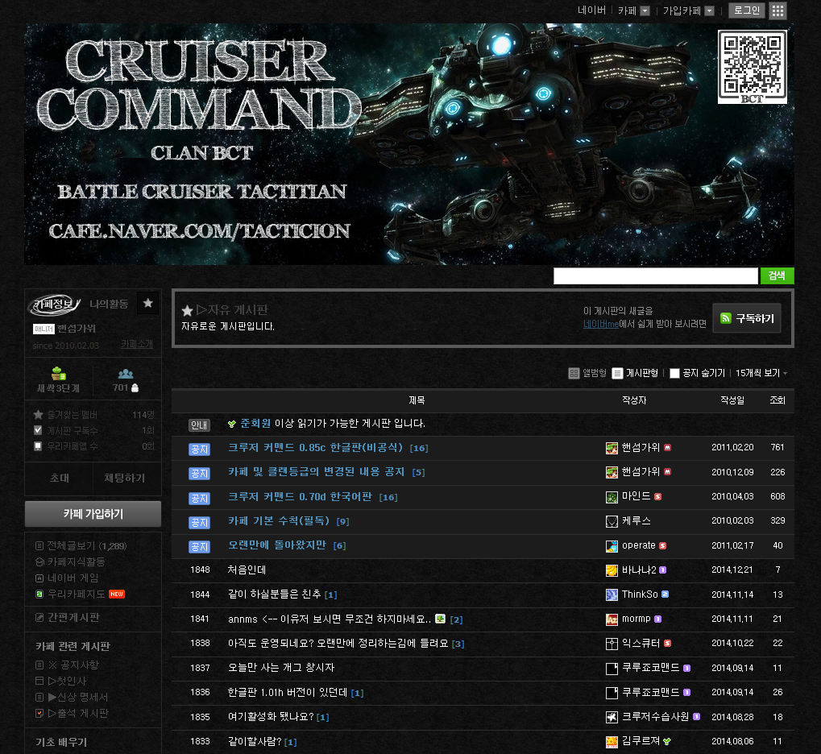Click 크루저수습사원 author avatar icon
821x754 pixels.
pos(612,717)
